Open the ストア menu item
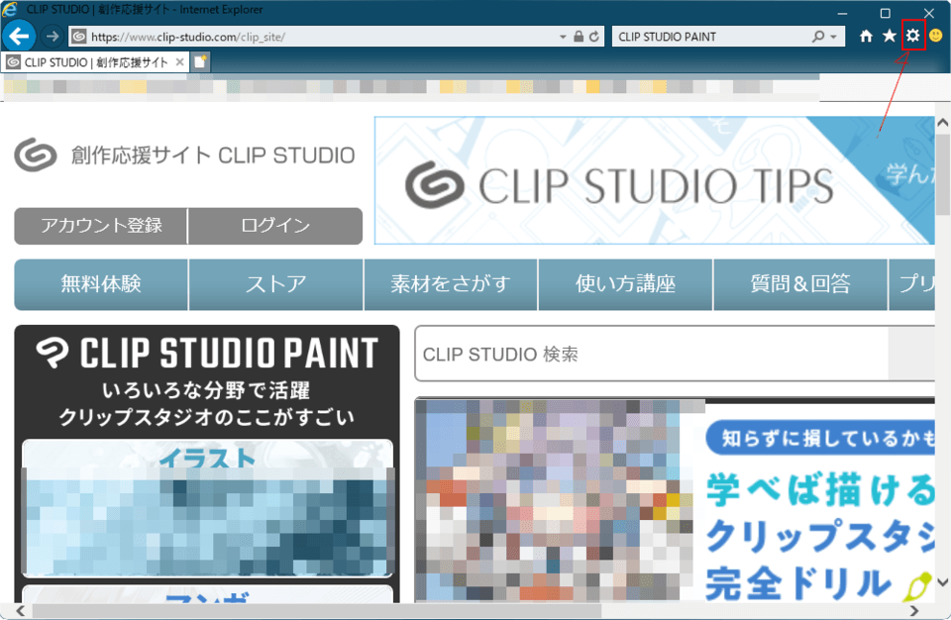 276,284
